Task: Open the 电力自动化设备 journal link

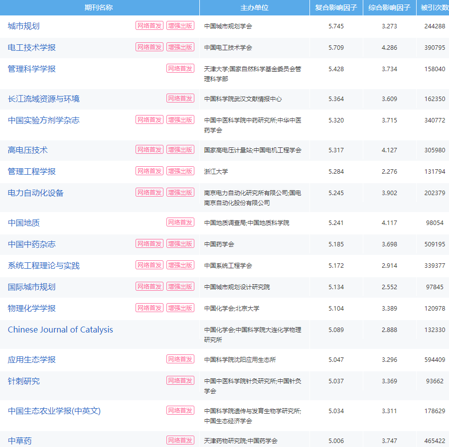Action: tap(36, 193)
